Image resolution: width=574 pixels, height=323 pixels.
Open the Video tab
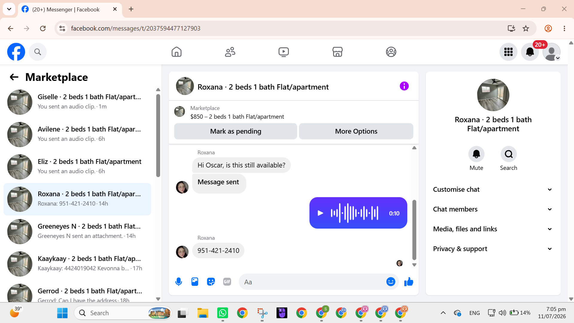click(x=284, y=52)
